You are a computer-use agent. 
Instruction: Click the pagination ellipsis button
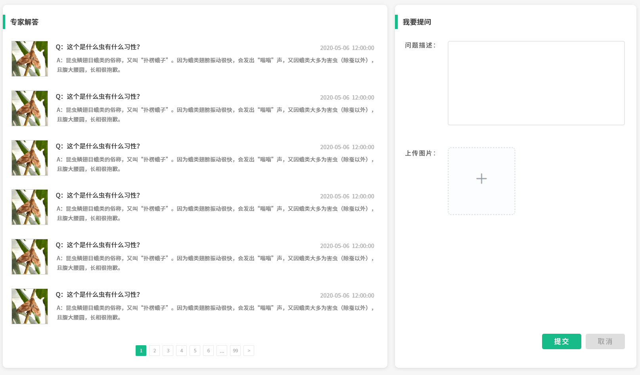click(222, 351)
